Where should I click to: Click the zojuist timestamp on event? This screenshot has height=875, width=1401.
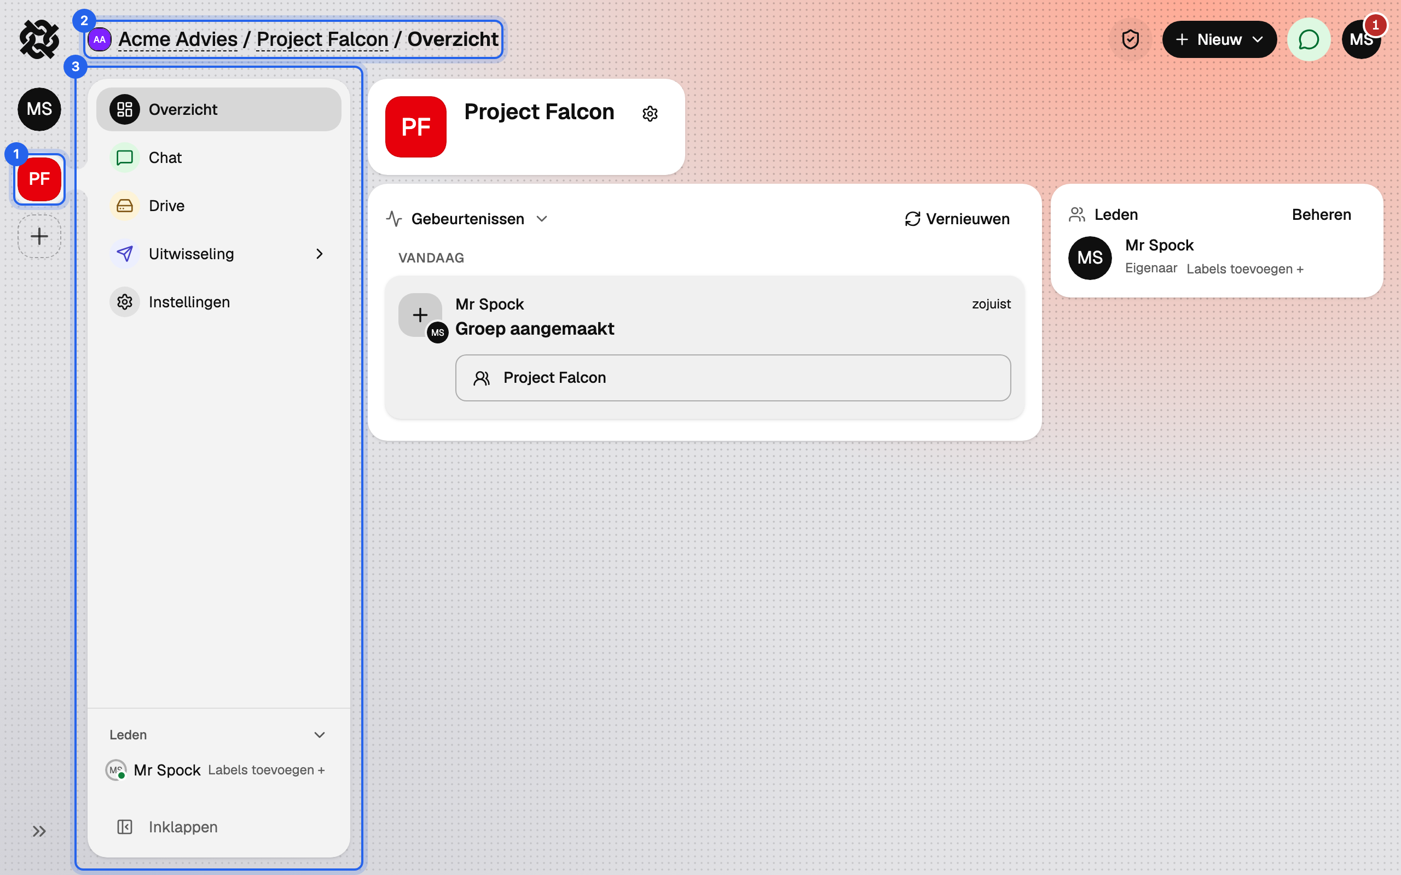tap(991, 304)
